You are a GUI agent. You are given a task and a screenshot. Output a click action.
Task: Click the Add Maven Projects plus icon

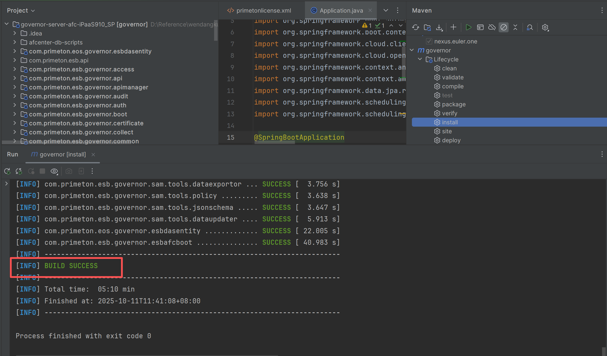453,27
